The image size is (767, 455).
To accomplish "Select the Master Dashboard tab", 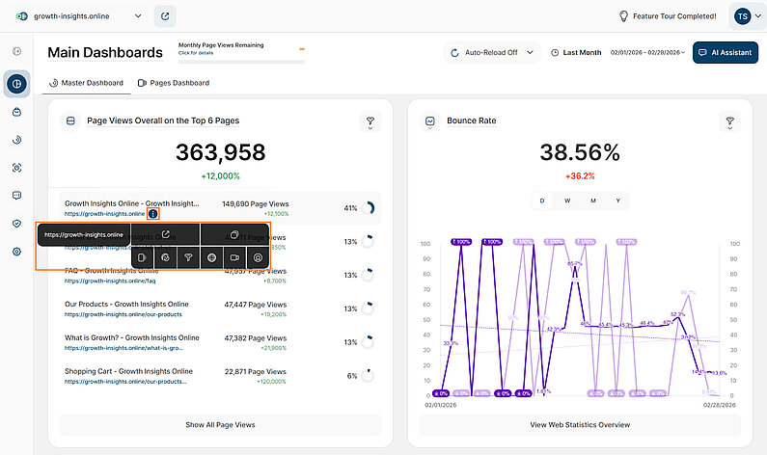I will coord(86,83).
